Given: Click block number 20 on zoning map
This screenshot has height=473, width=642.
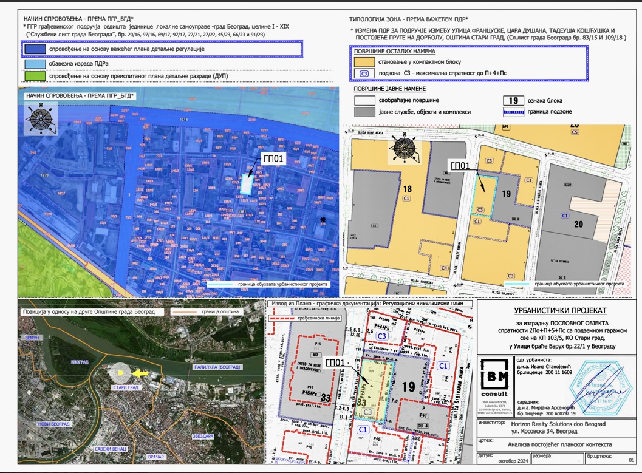Looking at the screenshot, I should coord(578,224).
